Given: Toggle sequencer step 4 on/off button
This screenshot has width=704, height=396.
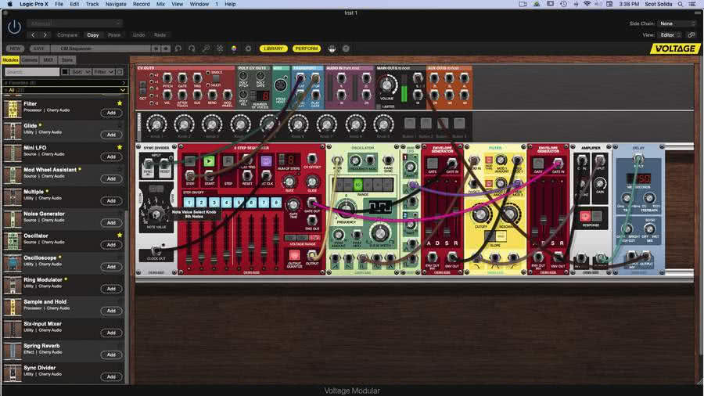Looking at the screenshot, I should tap(226, 203).
